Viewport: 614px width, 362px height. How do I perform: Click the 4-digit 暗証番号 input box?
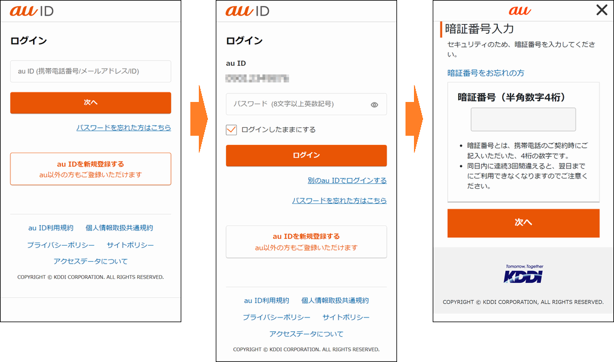click(523, 119)
